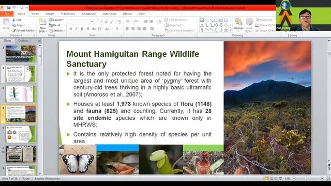
Task: Toggle Center text alignment
Action: [x=133, y=29]
